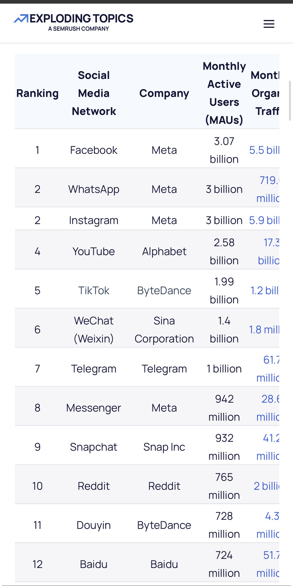The width and height of the screenshot is (293, 586).
Task: Open Facebook's 5.5 billion traffic link
Action: [x=264, y=150]
